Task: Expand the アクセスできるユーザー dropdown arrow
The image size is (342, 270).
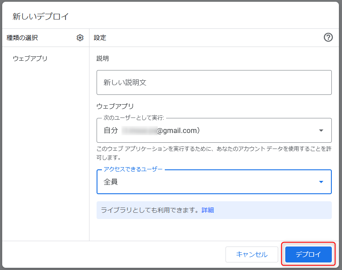Action: click(x=321, y=182)
